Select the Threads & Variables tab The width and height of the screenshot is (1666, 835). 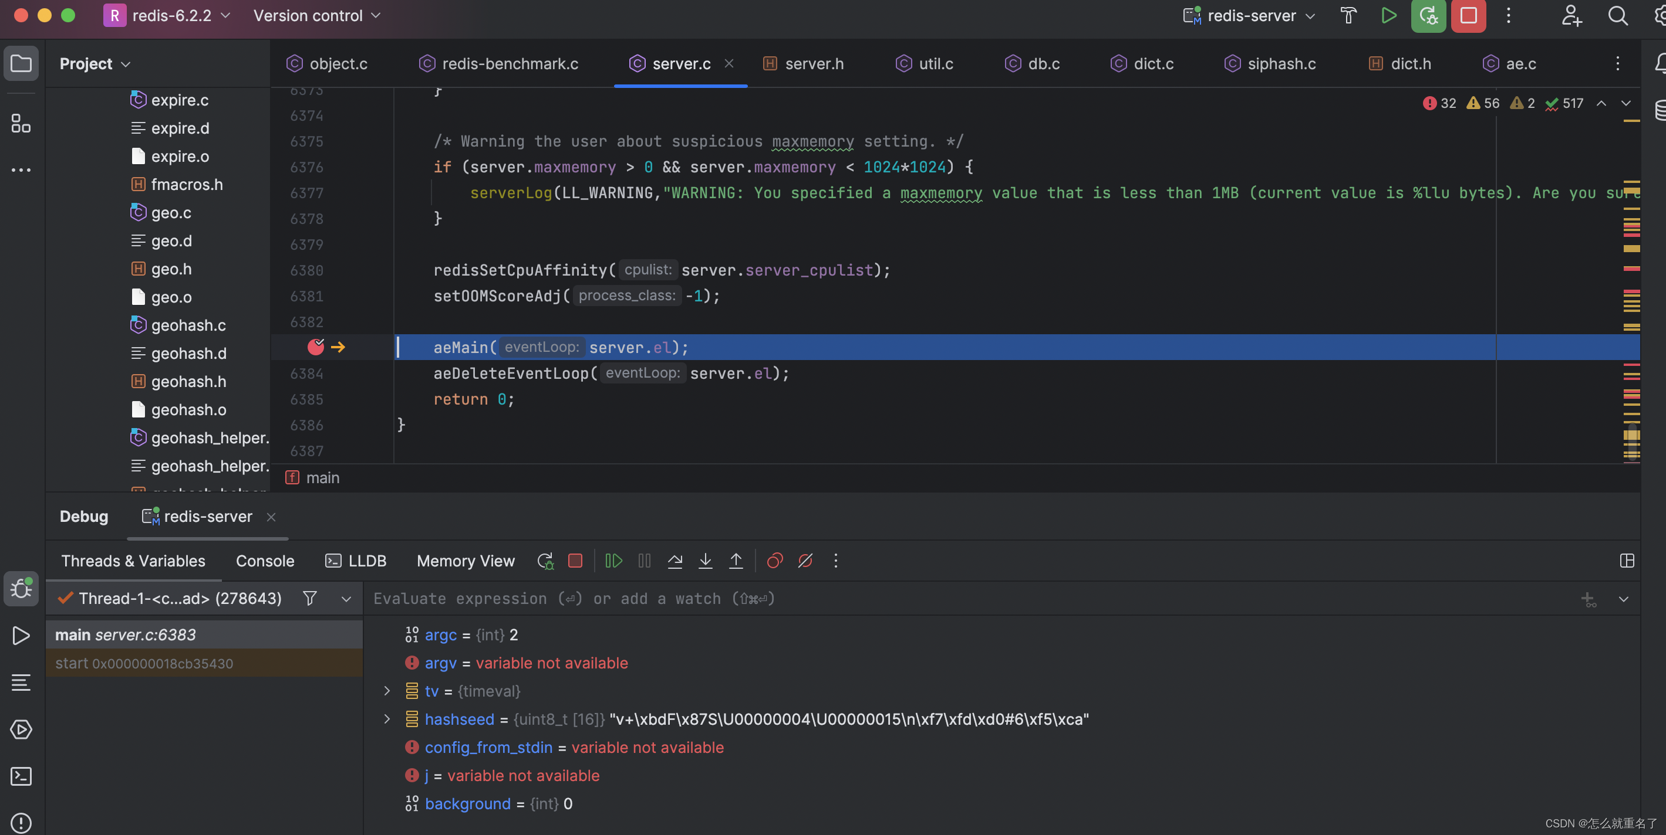[133, 561]
